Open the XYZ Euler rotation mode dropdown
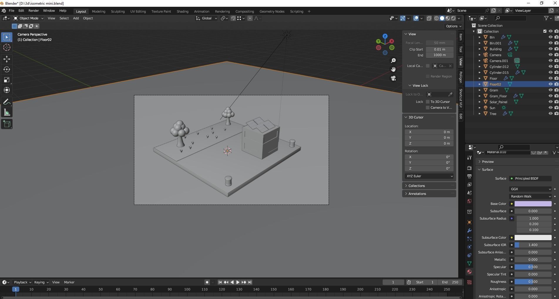Viewport: 559px width, 299px height. click(x=429, y=176)
